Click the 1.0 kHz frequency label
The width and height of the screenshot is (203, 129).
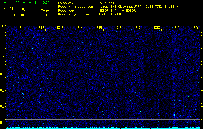[3, 58]
